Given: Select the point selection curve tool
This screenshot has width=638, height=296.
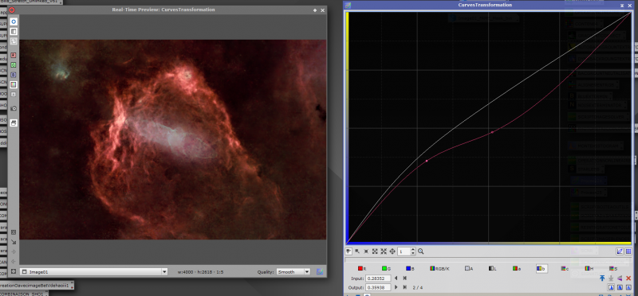Looking at the screenshot, I should 357,251.
